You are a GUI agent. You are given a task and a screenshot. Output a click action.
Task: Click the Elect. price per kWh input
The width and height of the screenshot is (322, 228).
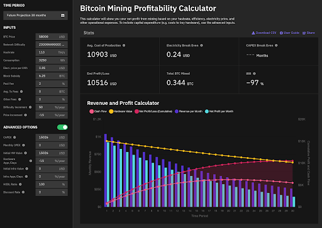coord(52,68)
